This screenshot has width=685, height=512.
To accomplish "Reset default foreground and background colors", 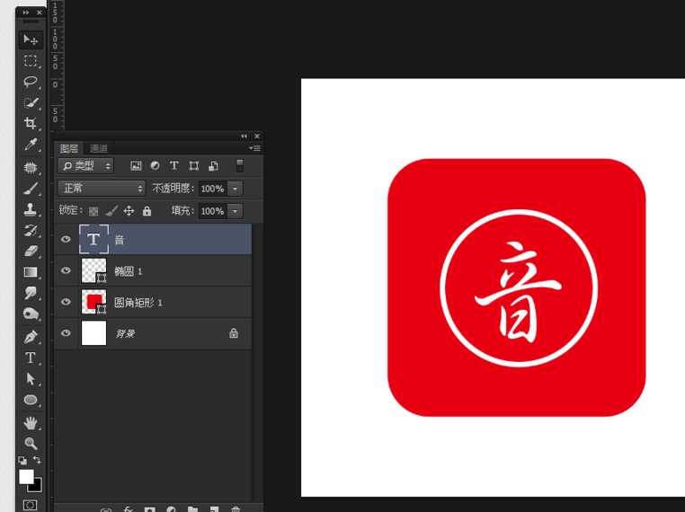I will (22, 461).
